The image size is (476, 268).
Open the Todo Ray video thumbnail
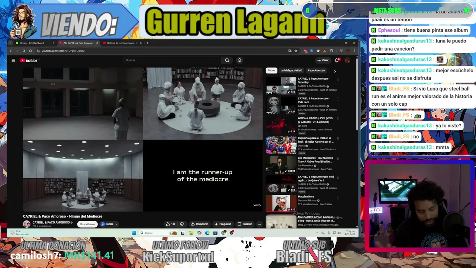click(281, 86)
